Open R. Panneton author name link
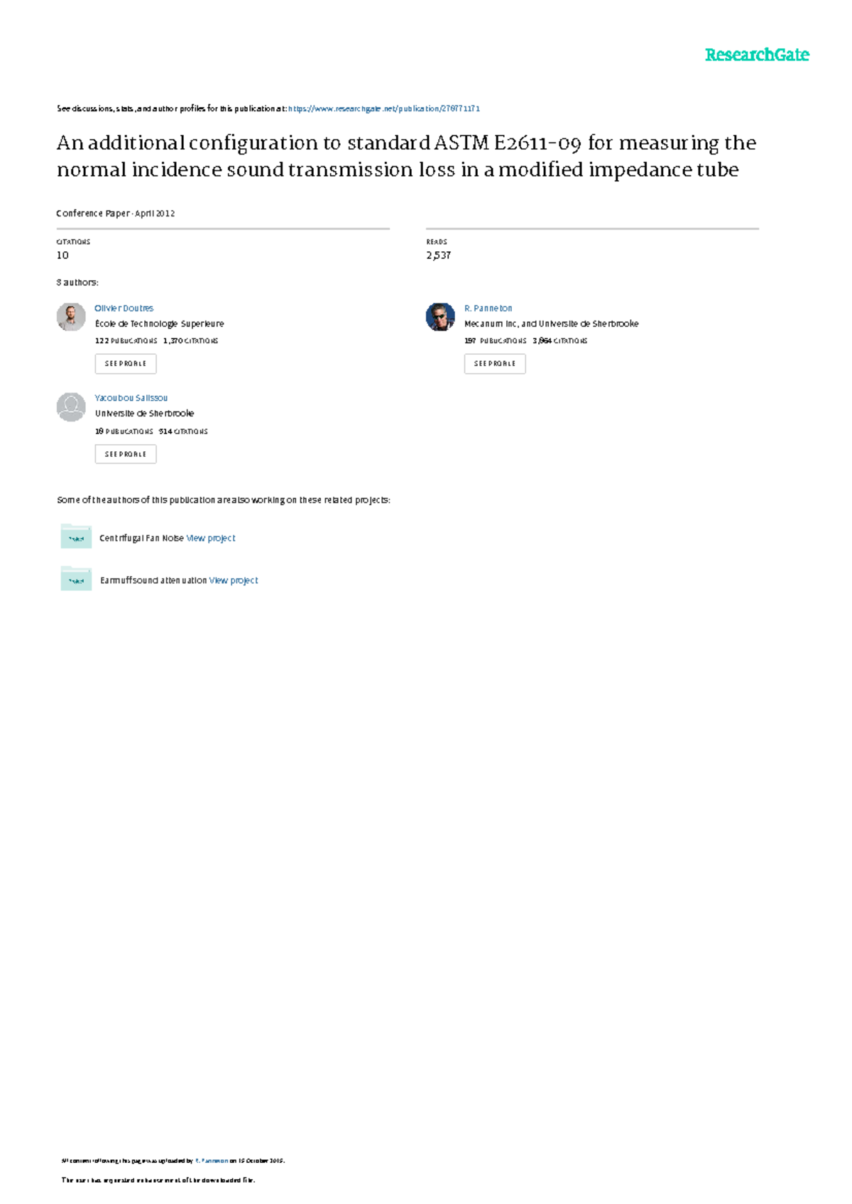The width and height of the screenshot is (852, 1204). (x=488, y=309)
